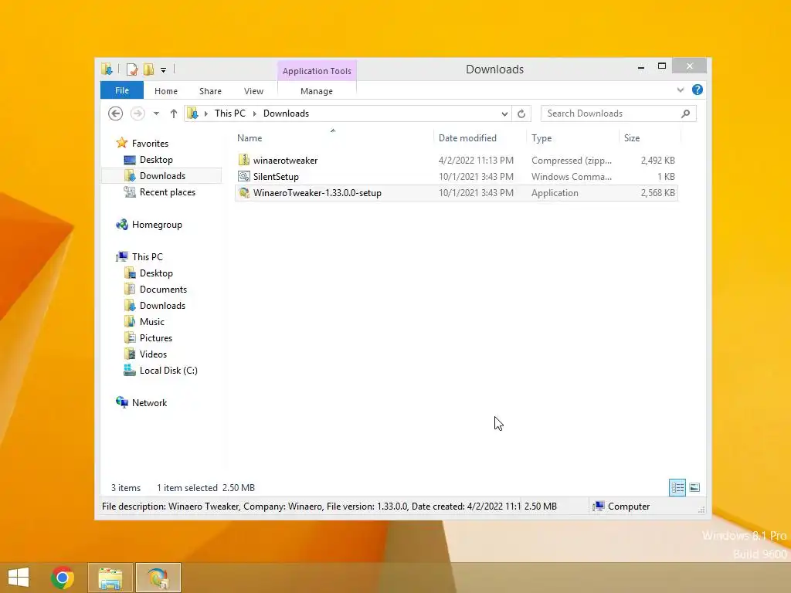This screenshot has width=791, height=593.
Task: Open Customize Quick Access Toolbar dropdown
Action: click(x=164, y=70)
